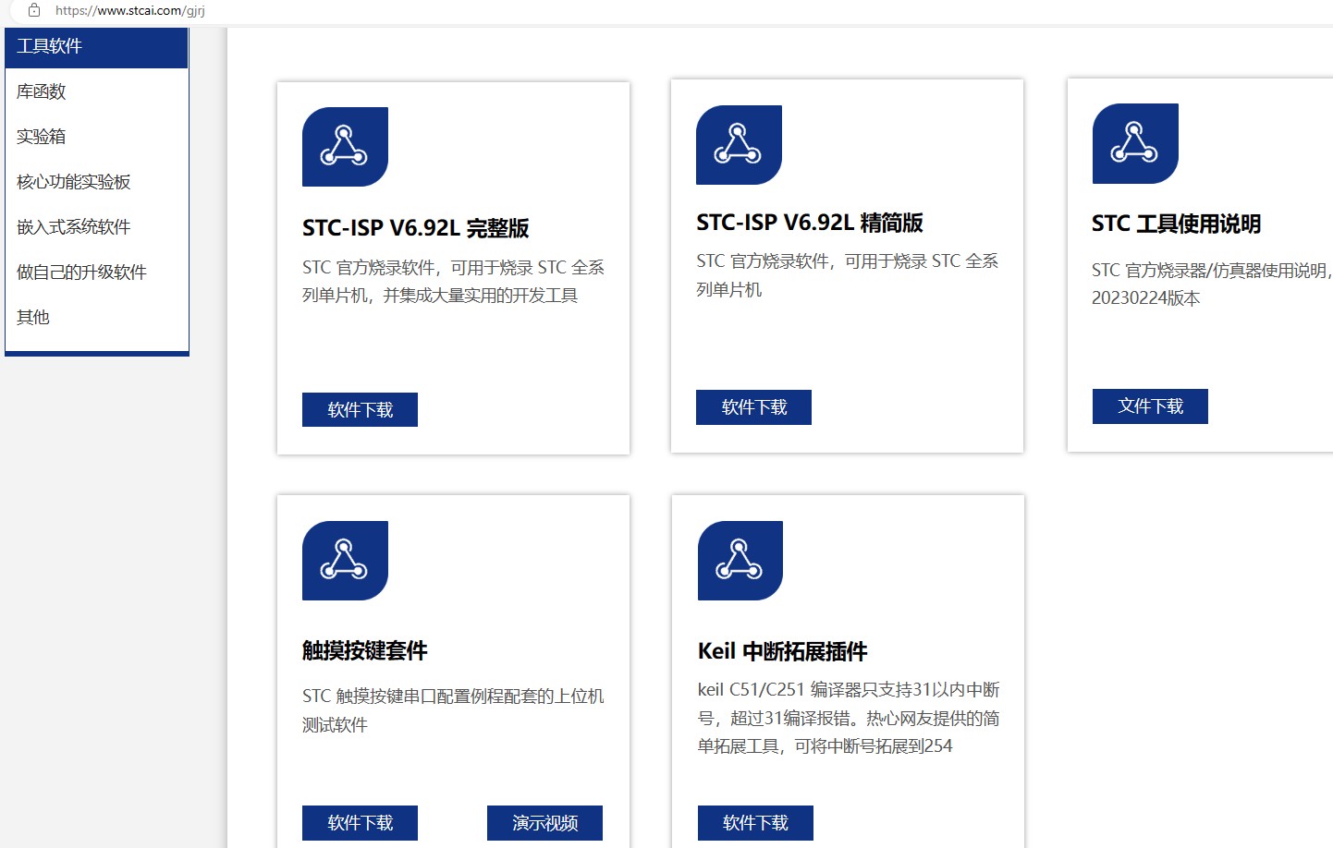Click 软件下载 under Keil 中断拓展插件

tap(755, 823)
